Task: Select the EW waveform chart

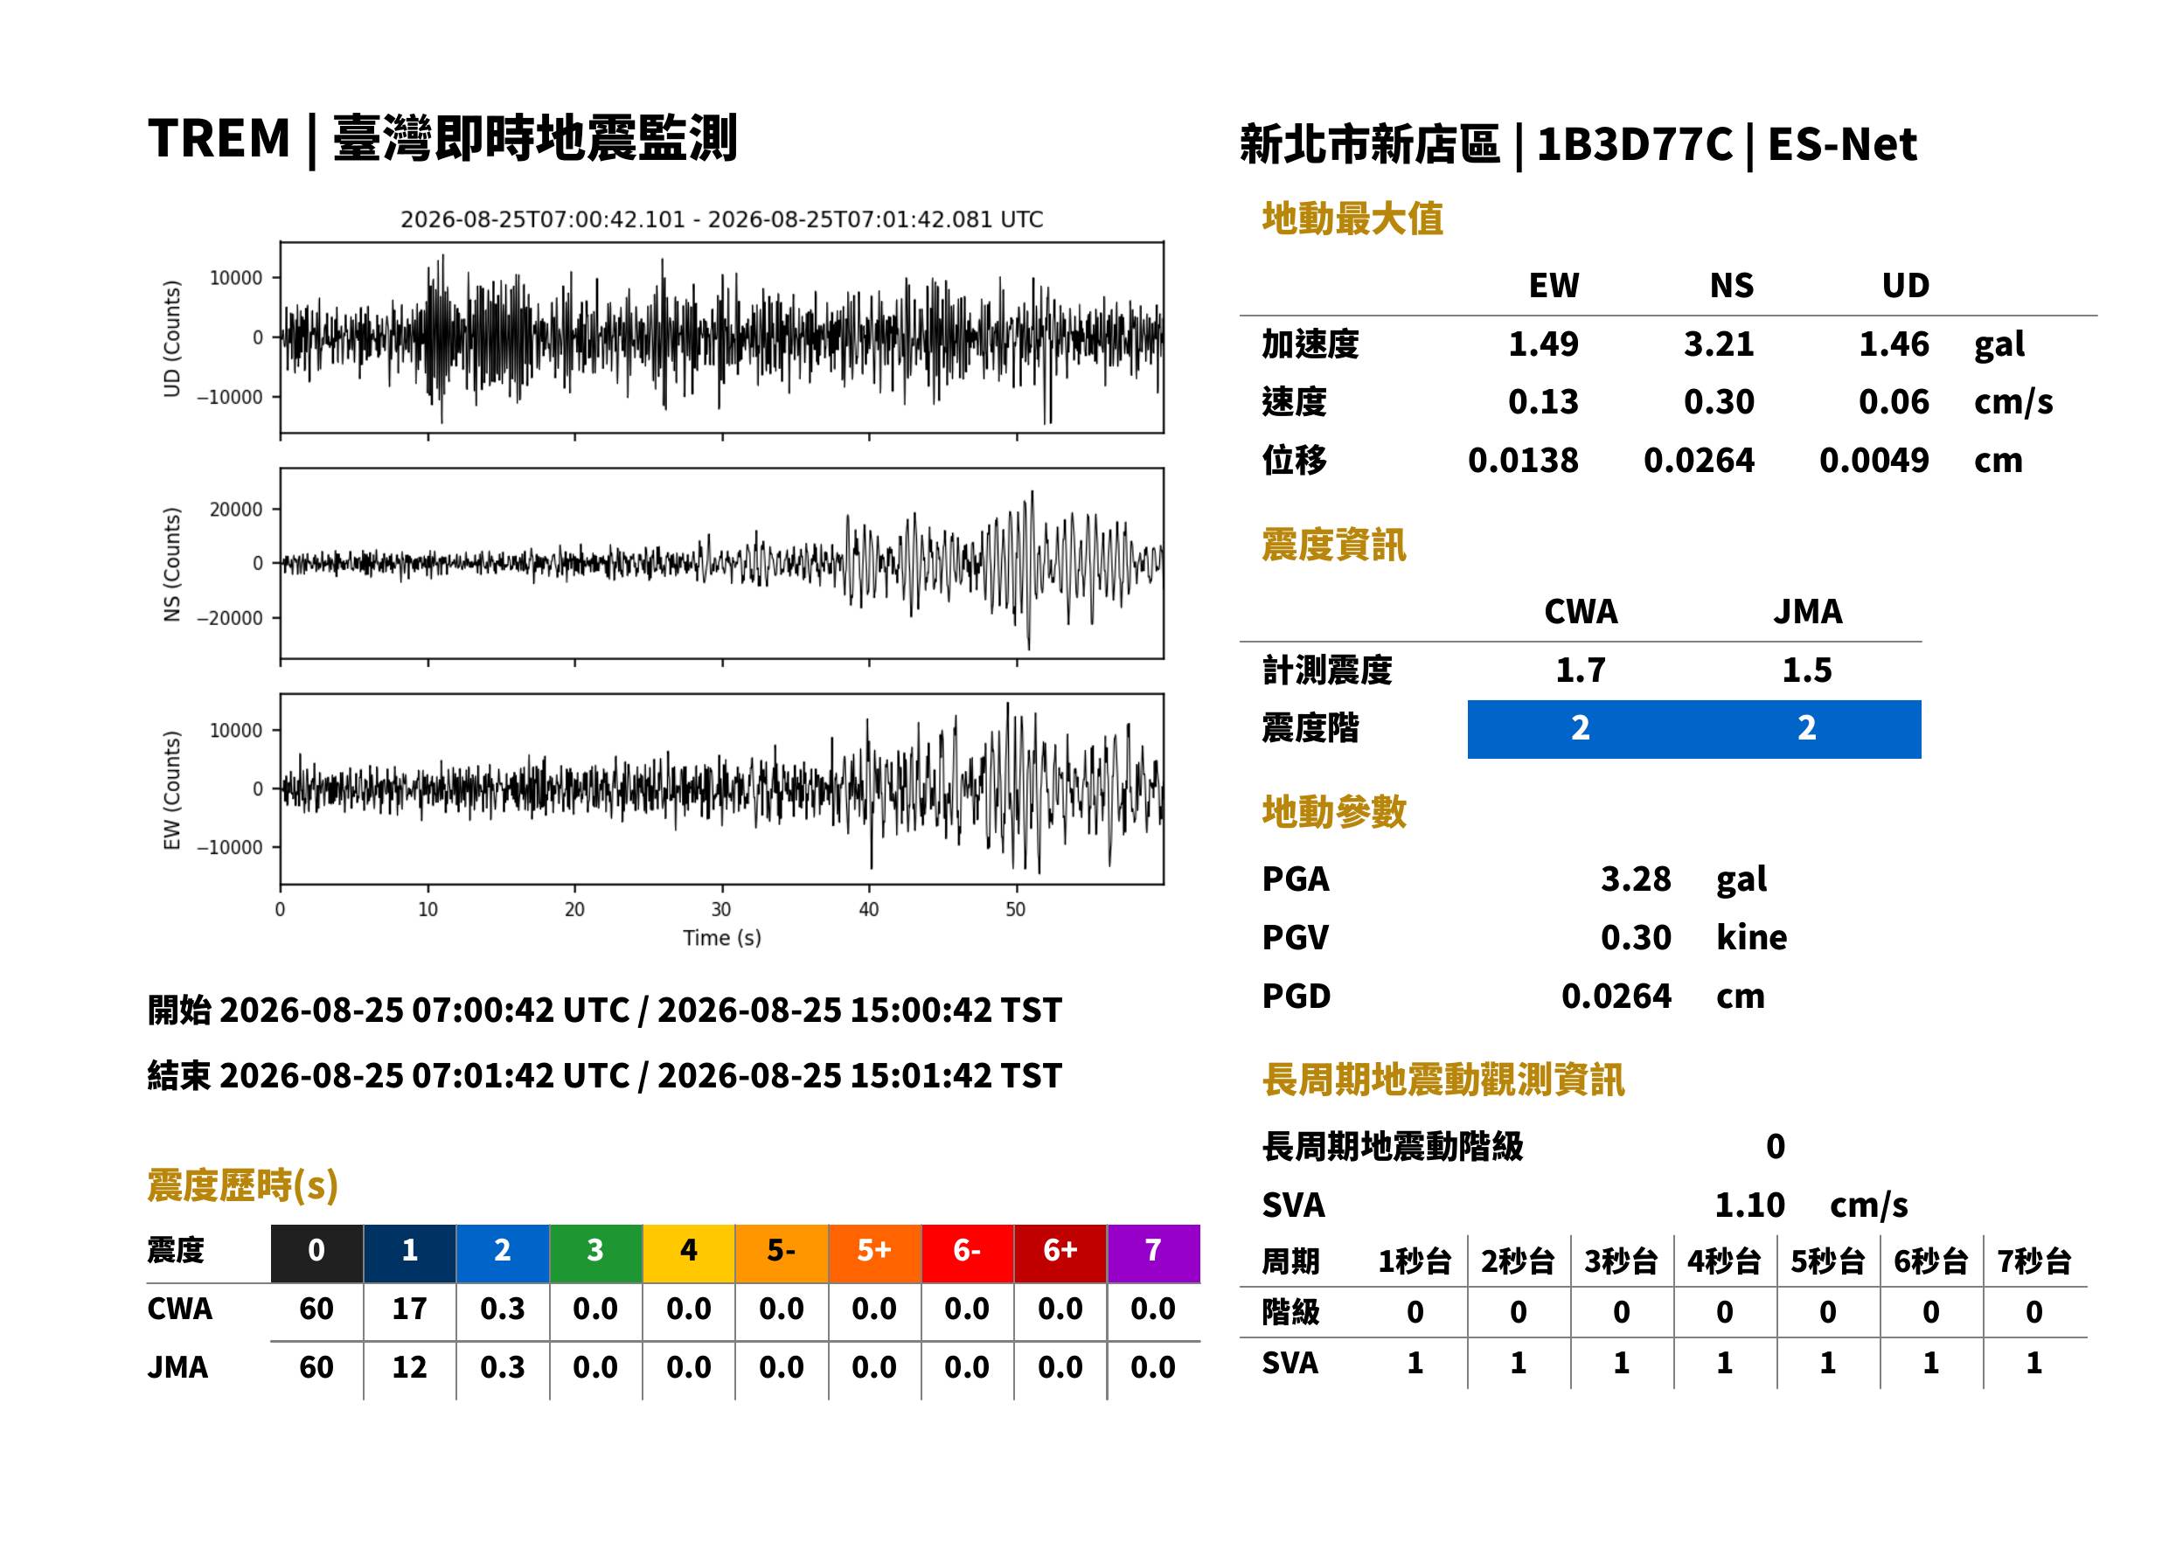Action: (721, 789)
